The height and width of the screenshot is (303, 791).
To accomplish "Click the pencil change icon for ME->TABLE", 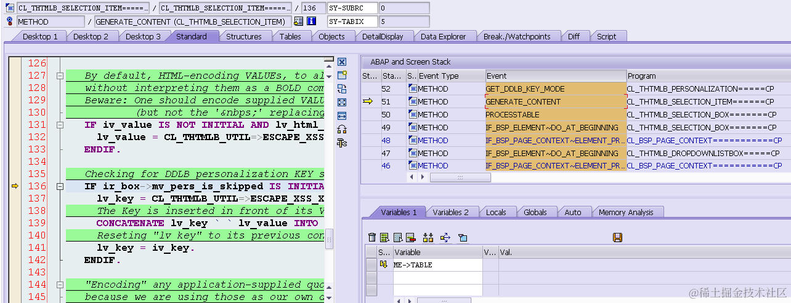I will [383, 265].
